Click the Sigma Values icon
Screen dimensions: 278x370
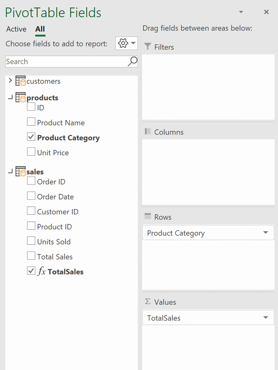click(147, 301)
